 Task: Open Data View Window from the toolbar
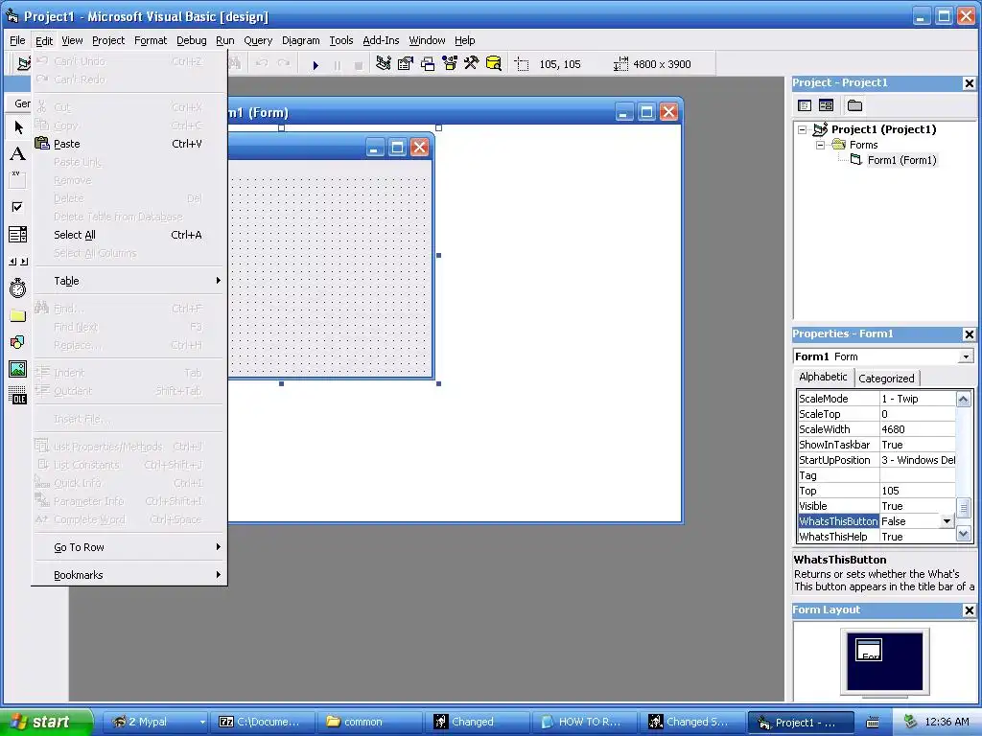[x=494, y=64]
